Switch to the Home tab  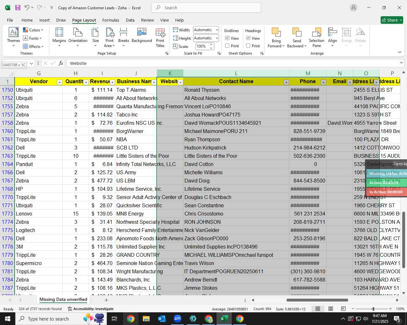(27, 20)
